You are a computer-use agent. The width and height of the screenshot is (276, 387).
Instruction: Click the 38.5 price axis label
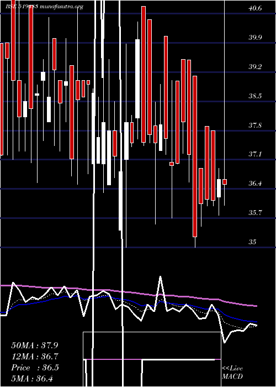(255, 96)
